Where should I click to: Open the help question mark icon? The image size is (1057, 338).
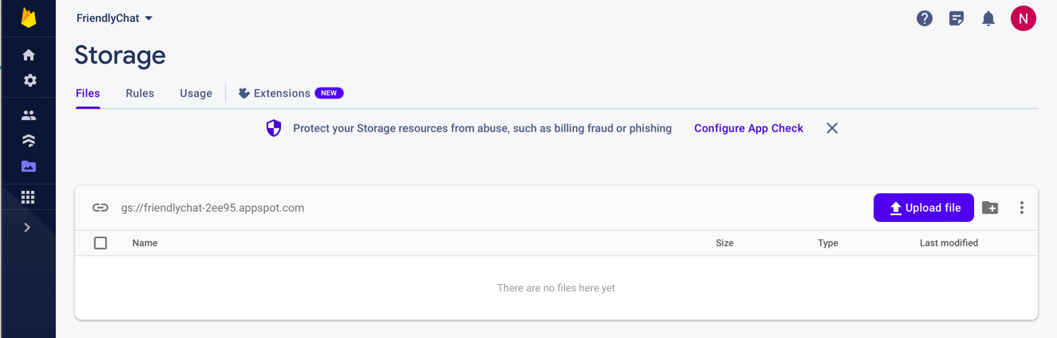[x=924, y=18]
